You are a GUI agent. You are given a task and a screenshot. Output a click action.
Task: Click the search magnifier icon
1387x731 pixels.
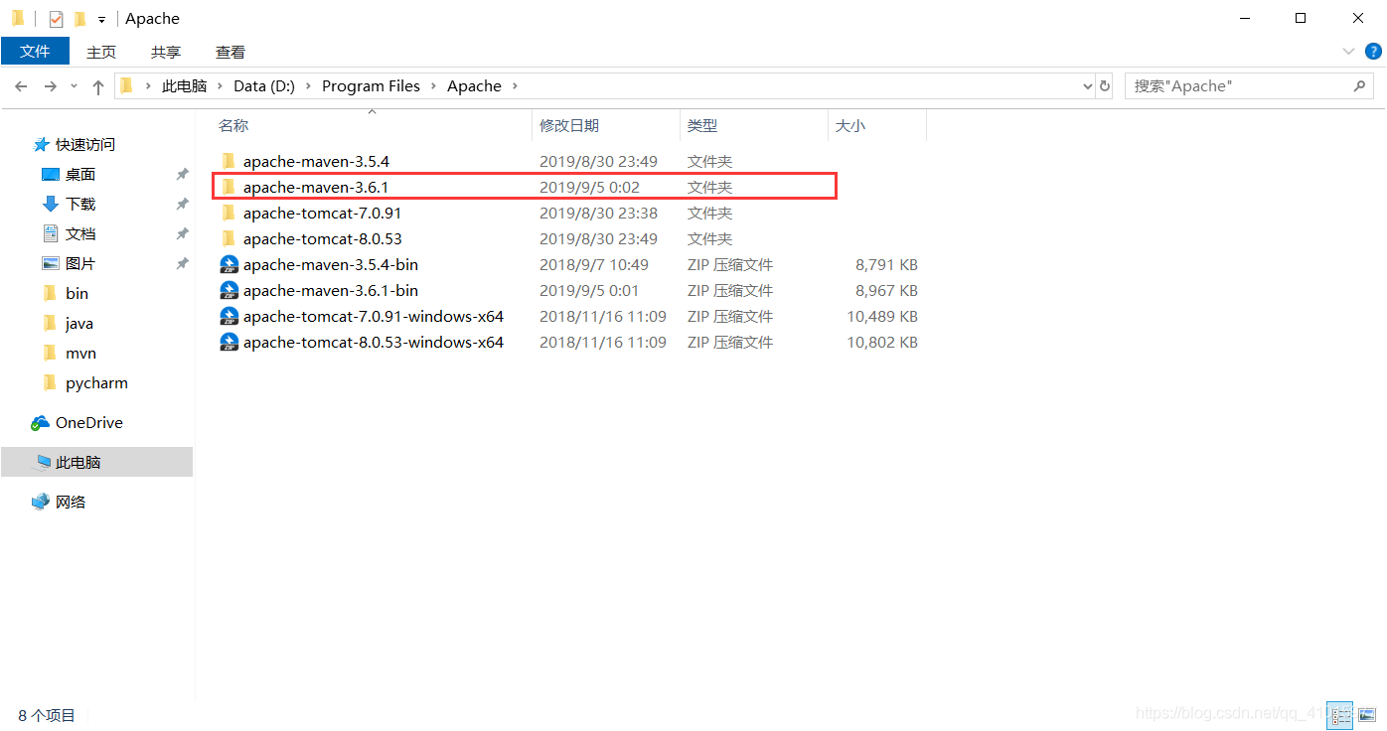tap(1359, 86)
